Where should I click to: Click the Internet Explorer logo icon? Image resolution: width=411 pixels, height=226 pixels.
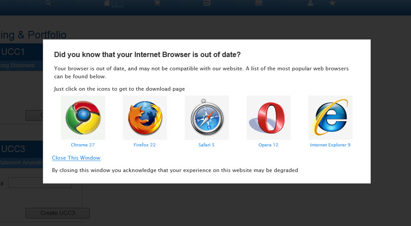(331, 118)
